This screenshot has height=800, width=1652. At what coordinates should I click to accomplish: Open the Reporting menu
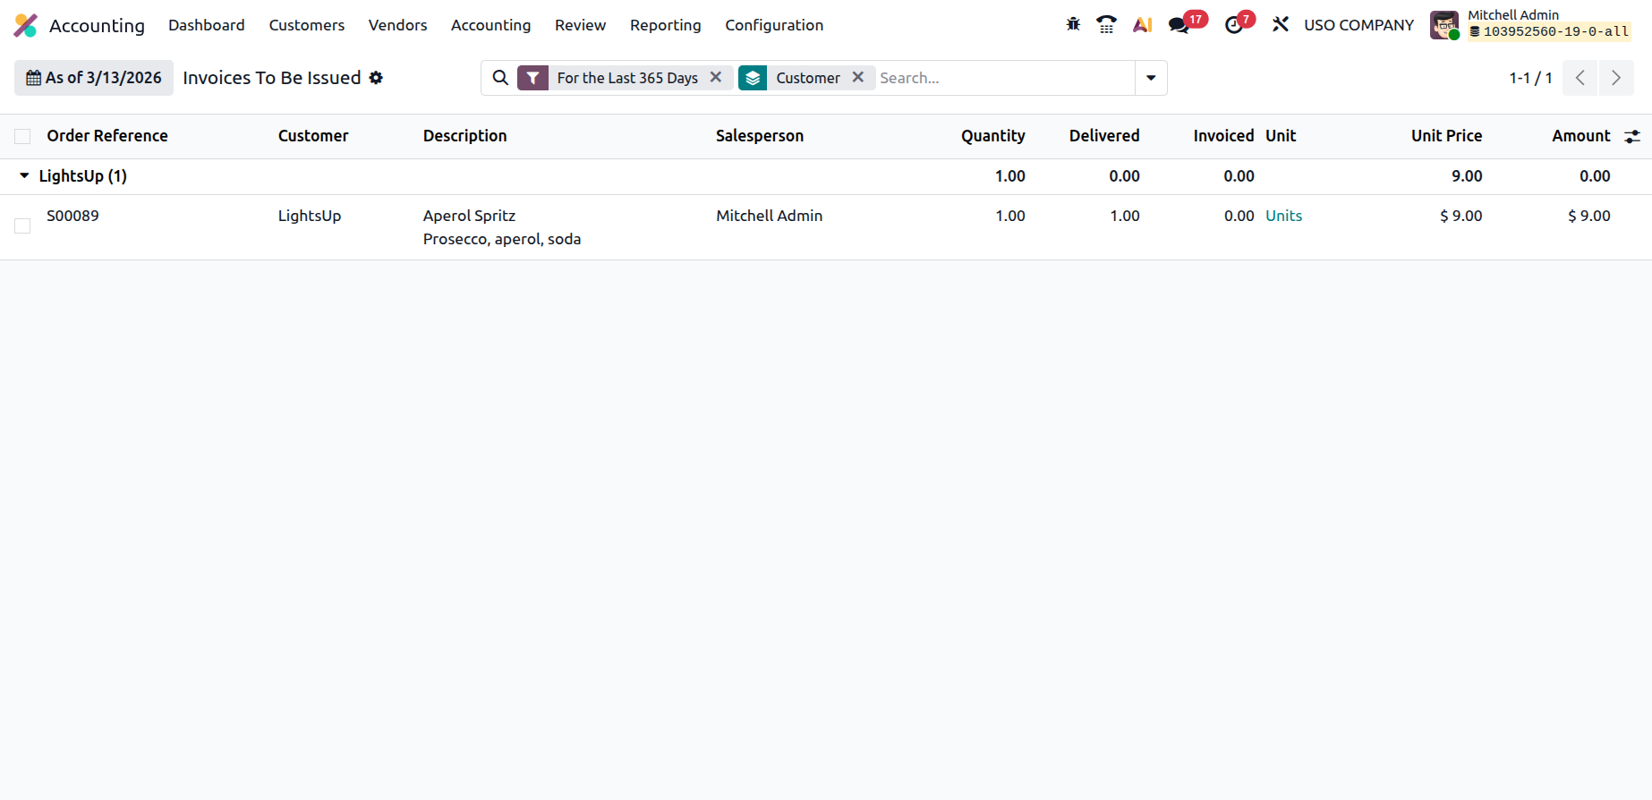pyautogui.click(x=665, y=25)
